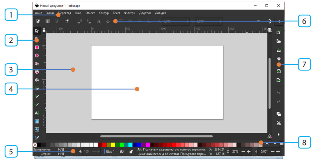Click the Undo arrow icon

278,93
